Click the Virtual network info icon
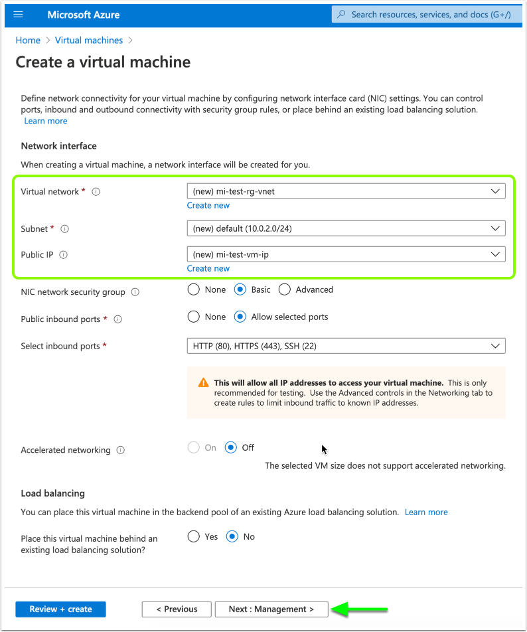Screen dimensions: 527x632 pyautogui.click(x=96, y=192)
